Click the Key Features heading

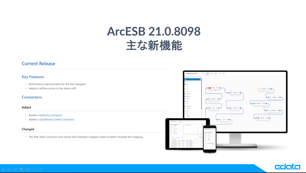[x=33, y=77]
